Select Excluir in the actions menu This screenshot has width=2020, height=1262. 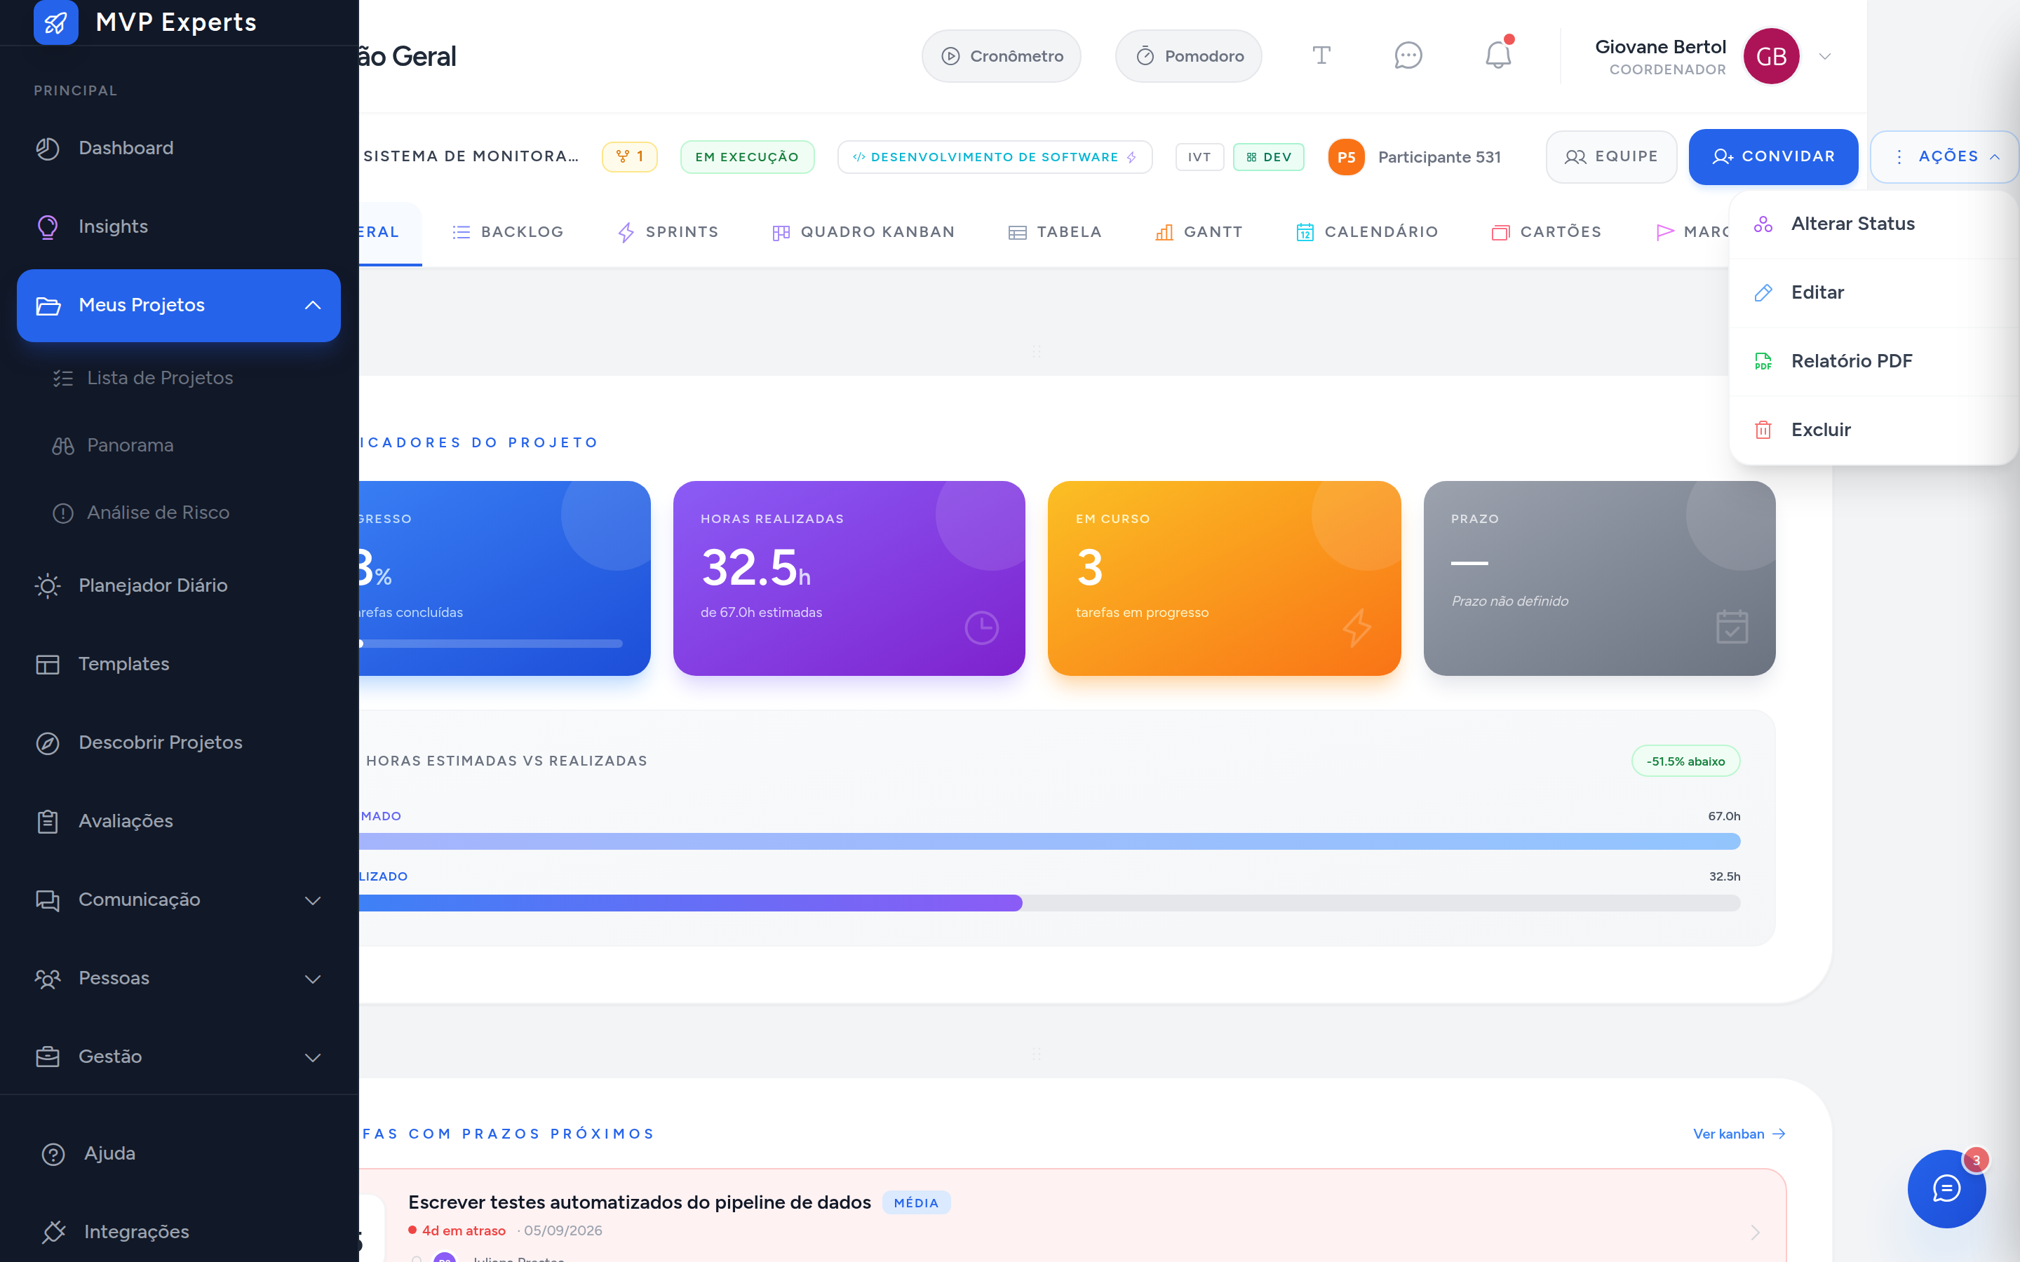pyautogui.click(x=1874, y=430)
